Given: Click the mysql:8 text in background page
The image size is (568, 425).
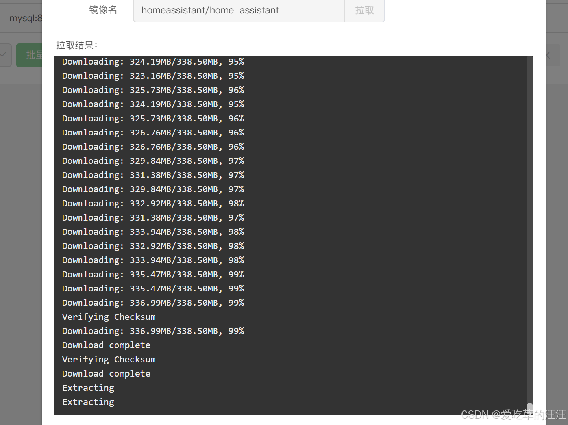Looking at the screenshot, I should pos(26,18).
